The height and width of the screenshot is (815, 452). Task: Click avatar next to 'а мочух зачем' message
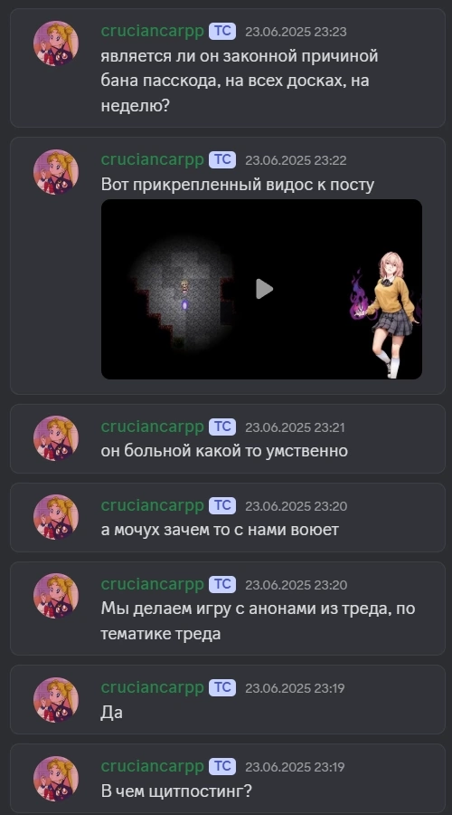[56, 517]
